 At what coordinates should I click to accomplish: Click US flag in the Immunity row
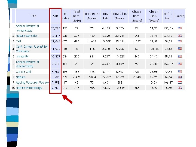click(x=180, y=57)
